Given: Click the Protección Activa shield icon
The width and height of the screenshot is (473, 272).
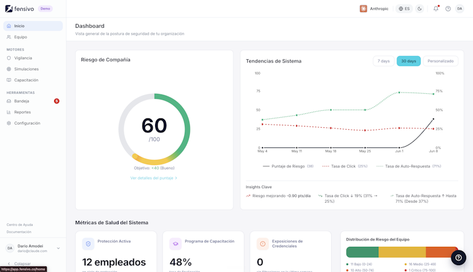Looking at the screenshot, I should (88, 244).
